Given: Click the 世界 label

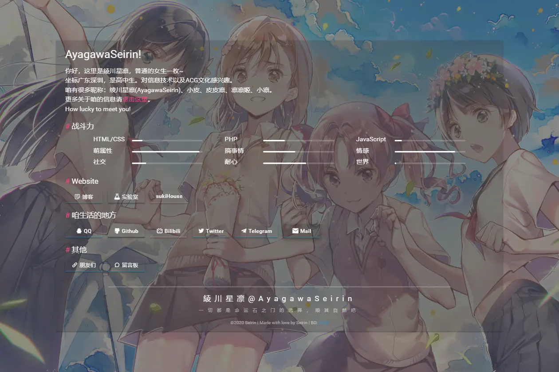Looking at the screenshot, I should (362, 162).
